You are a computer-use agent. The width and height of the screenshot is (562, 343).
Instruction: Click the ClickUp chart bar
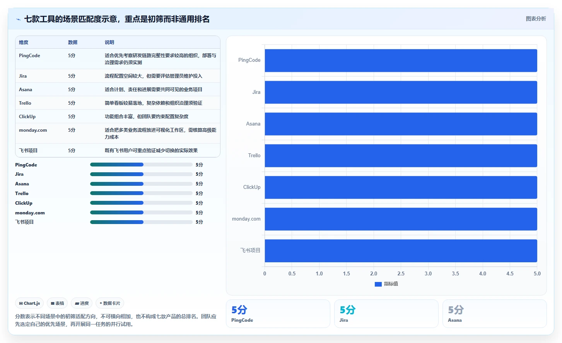[x=401, y=187]
